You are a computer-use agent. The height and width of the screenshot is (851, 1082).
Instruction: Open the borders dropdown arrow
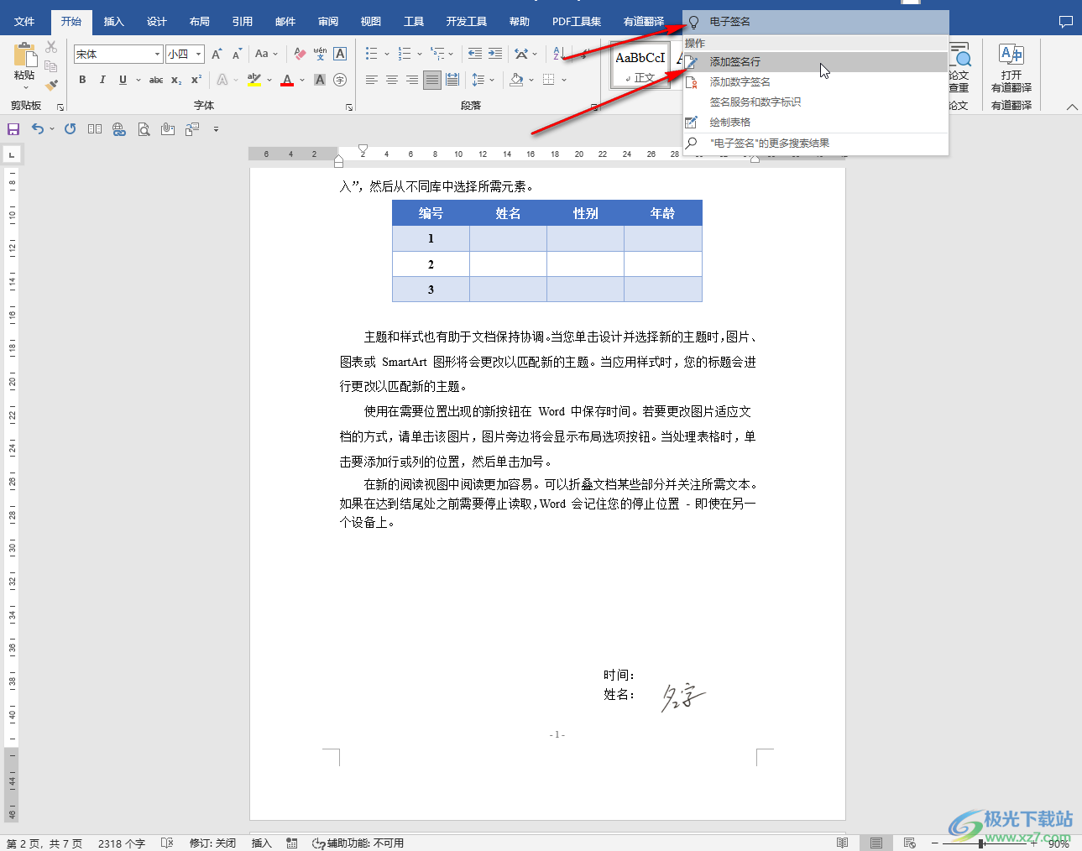[x=564, y=80]
